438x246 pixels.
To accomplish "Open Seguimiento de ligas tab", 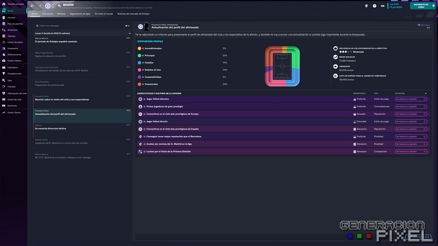I will (x=80, y=14).
